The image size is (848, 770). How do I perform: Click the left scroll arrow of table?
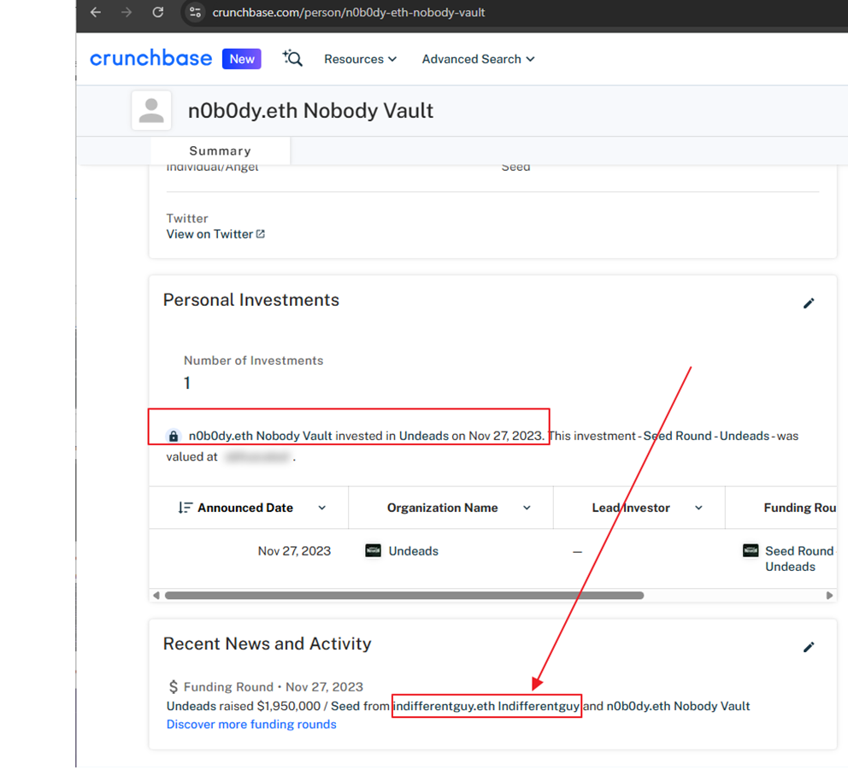click(156, 596)
